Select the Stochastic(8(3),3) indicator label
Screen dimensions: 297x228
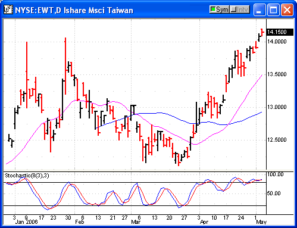[27, 176]
